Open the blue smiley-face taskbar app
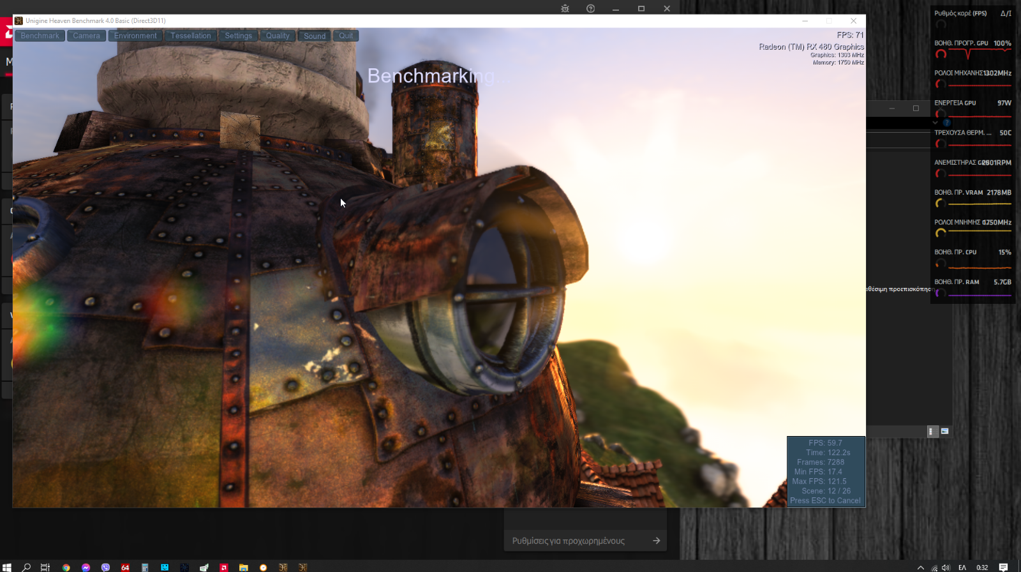Screen dimensions: 1021x572 [165, 567]
